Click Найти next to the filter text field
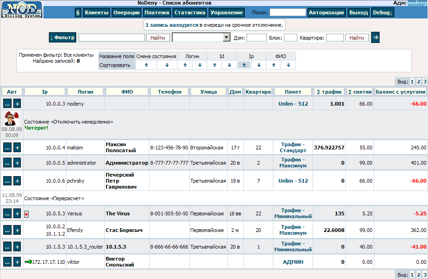This screenshot has height=279, width=428. point(158,38)
